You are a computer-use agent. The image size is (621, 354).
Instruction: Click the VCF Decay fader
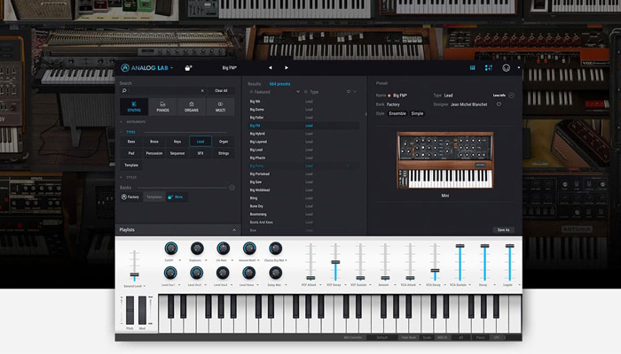pyautogui.click(x=335, y=264)
